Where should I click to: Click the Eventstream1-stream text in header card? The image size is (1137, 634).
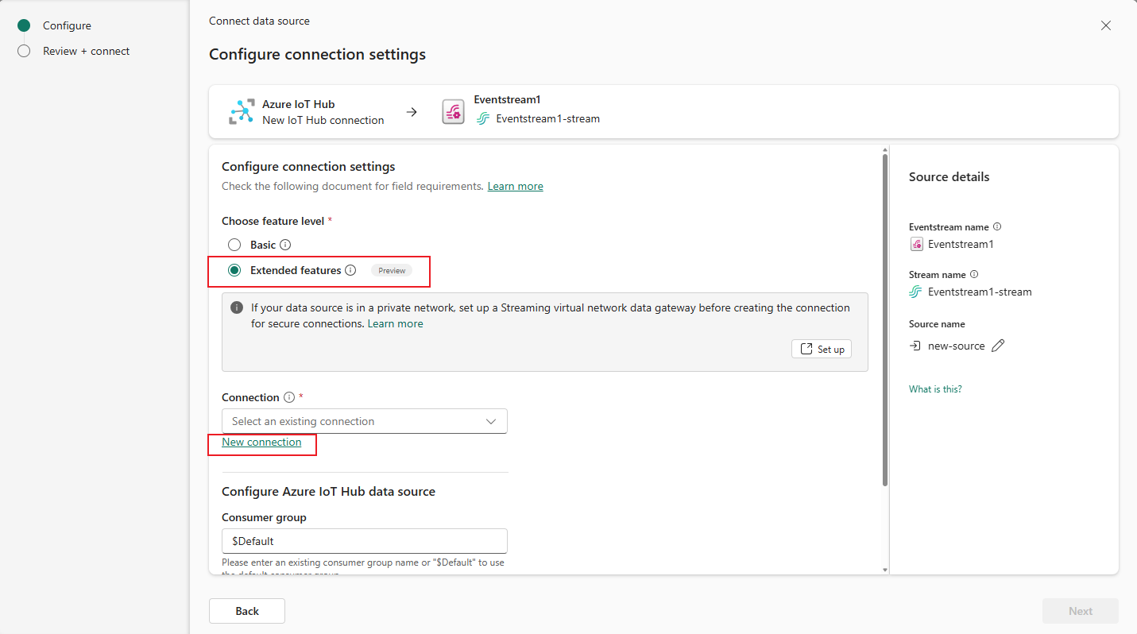tap(547, 119)
